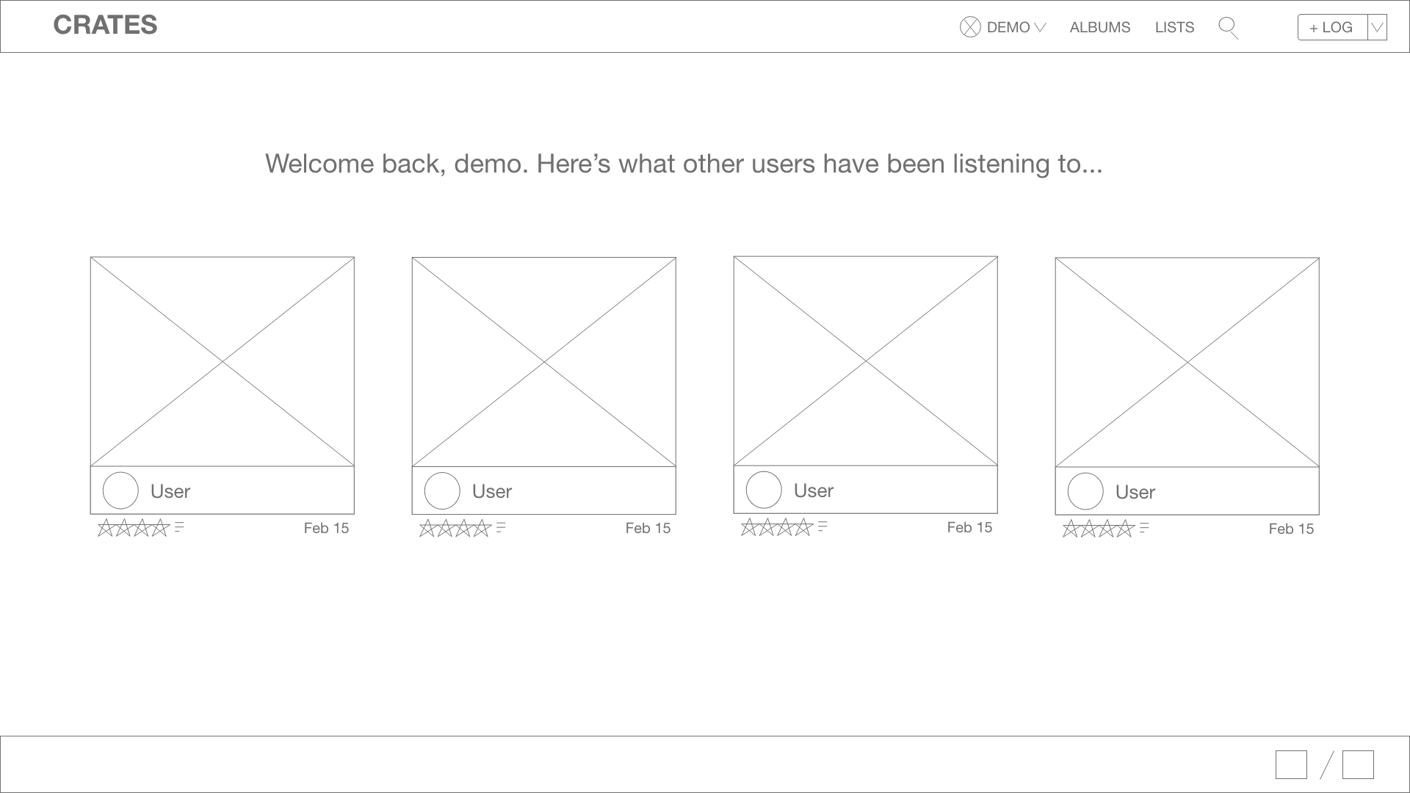Click the User avatar circle on the last card
This screenshot has width=1410, height=793.
[1085, 490]
